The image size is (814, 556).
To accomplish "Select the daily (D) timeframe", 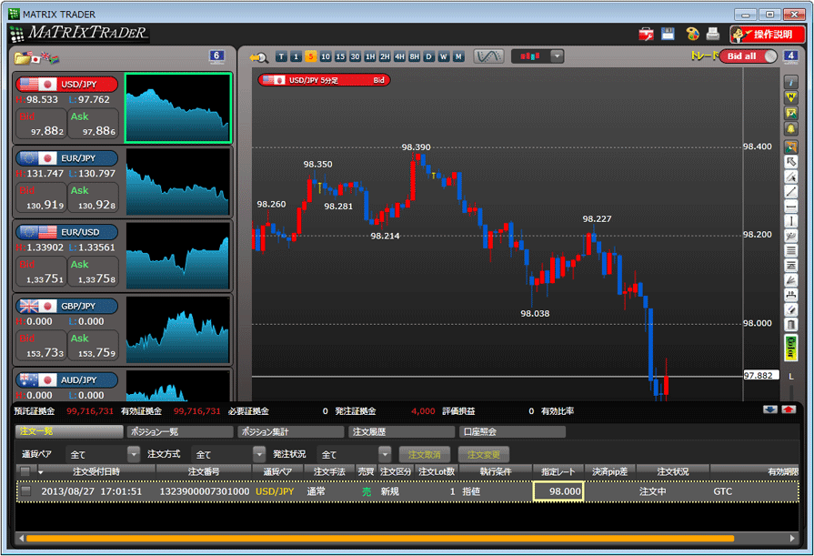I will point(428,56).
